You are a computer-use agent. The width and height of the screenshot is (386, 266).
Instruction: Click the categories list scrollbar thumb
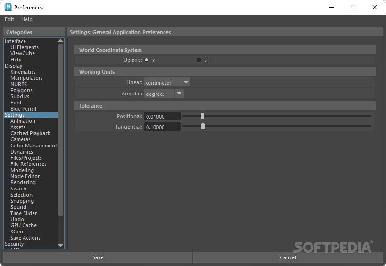click(x=60, y=130)
